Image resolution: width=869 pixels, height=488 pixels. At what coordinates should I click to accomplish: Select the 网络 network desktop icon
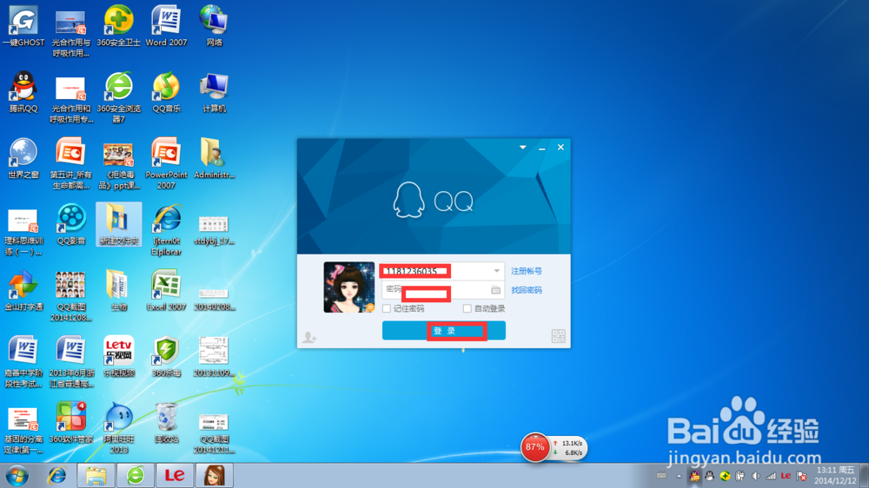coord(214,26)
